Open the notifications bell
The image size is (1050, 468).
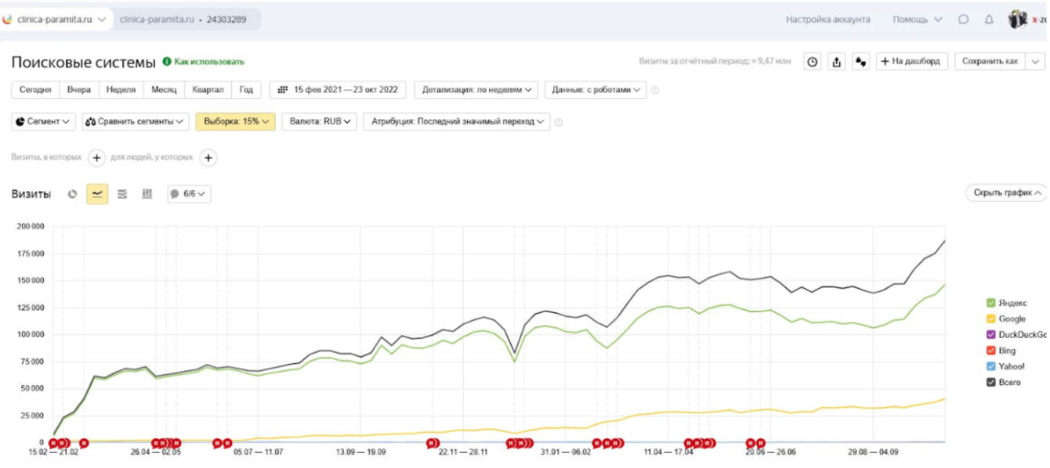coord(989,20)
